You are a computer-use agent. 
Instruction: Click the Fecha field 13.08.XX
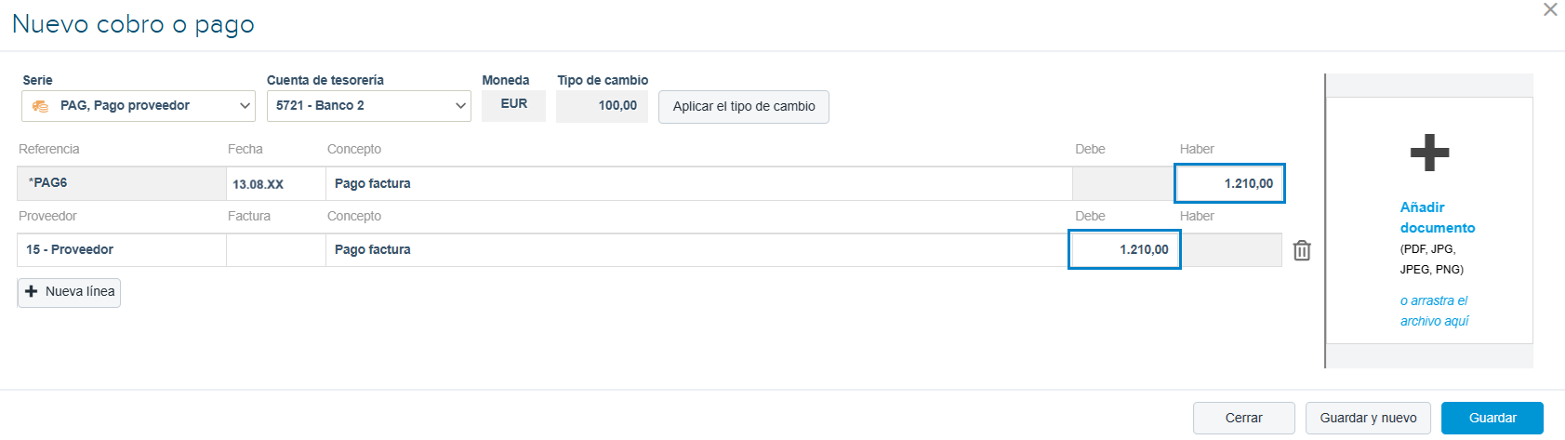tap(276, 184)
